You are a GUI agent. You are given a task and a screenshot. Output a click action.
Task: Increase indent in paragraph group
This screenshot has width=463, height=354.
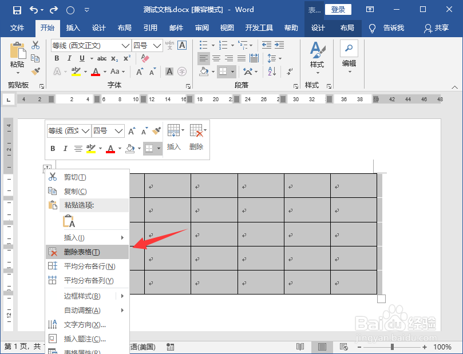click(279, 45)
